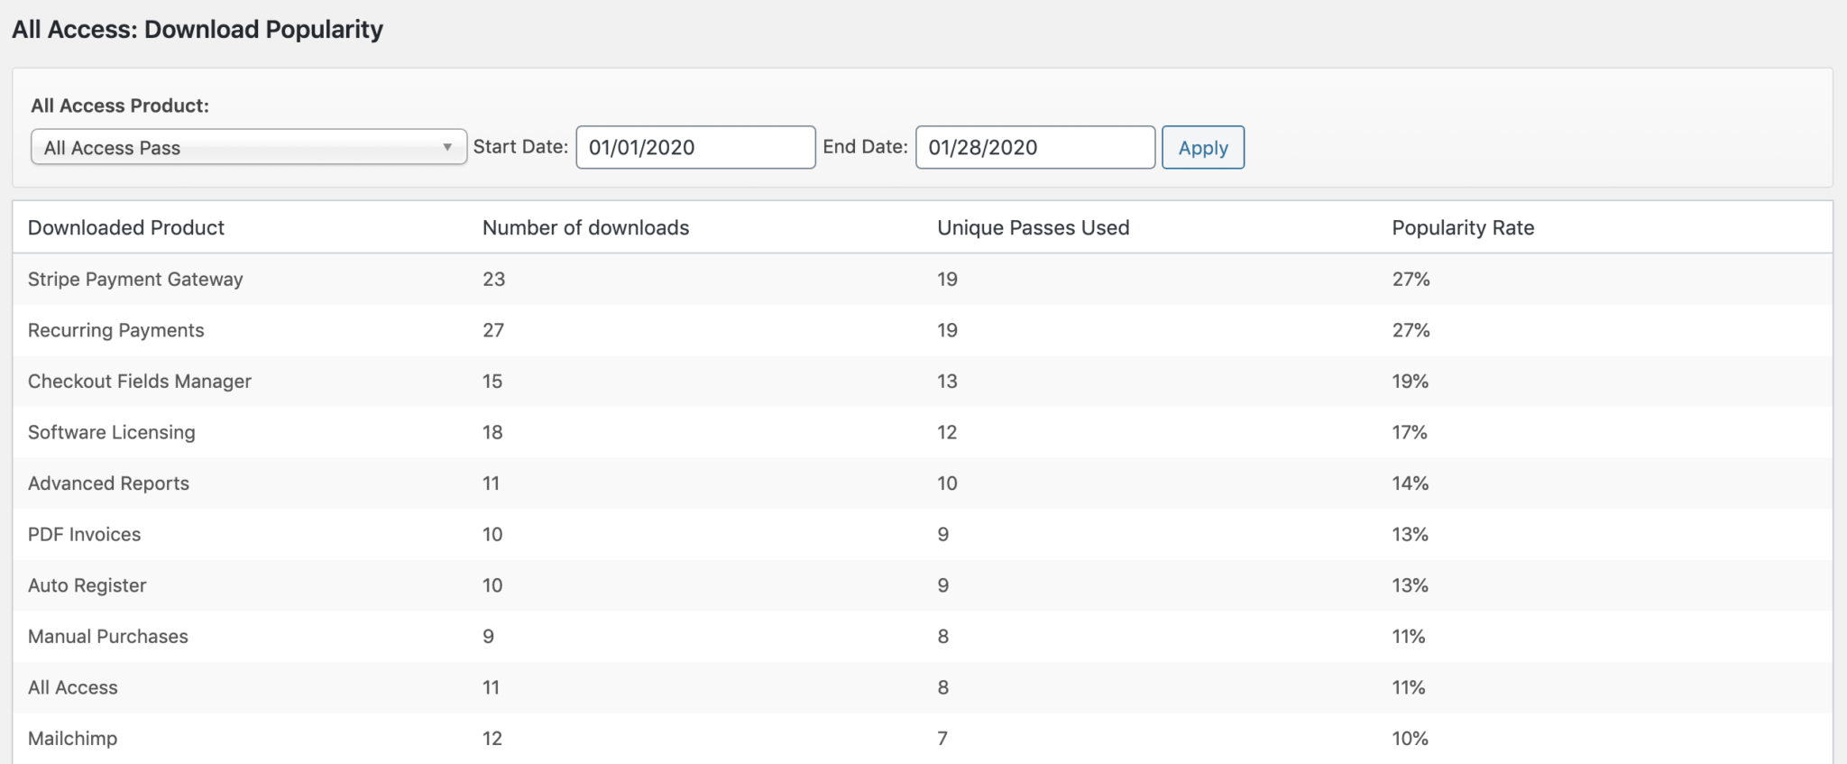The image size is (1847, 764).
Task: Click the Auto Register product name
Action: 87,585
